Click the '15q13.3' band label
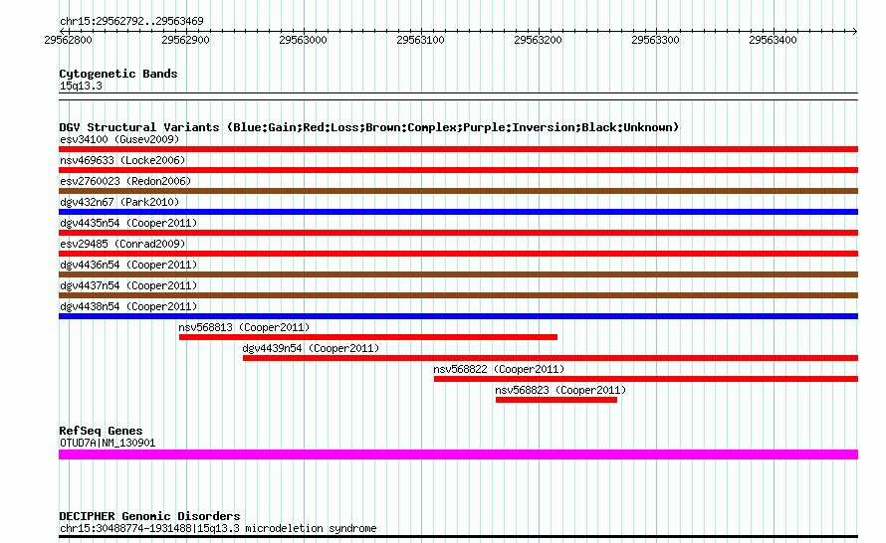This screenshot has width=886, height=543. (81, 86)
